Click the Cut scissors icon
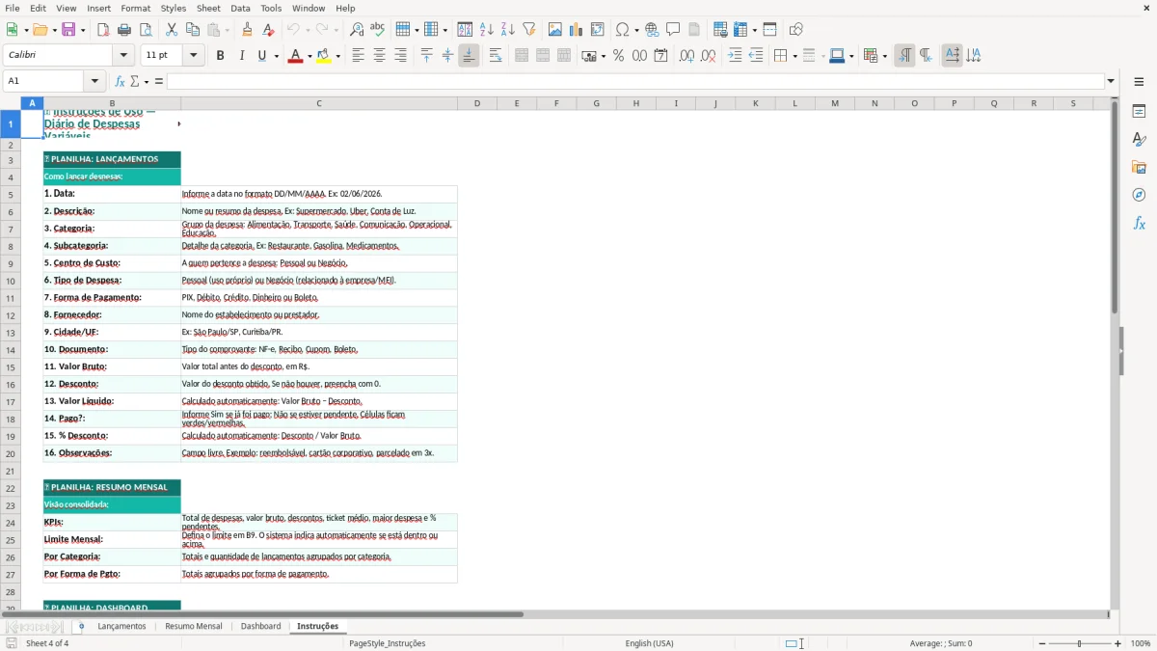 coord(172,30)
